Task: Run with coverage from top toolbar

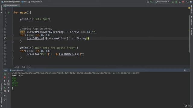Action: point(179,2)
